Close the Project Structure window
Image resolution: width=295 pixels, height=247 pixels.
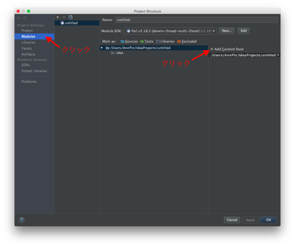point(18,11)
